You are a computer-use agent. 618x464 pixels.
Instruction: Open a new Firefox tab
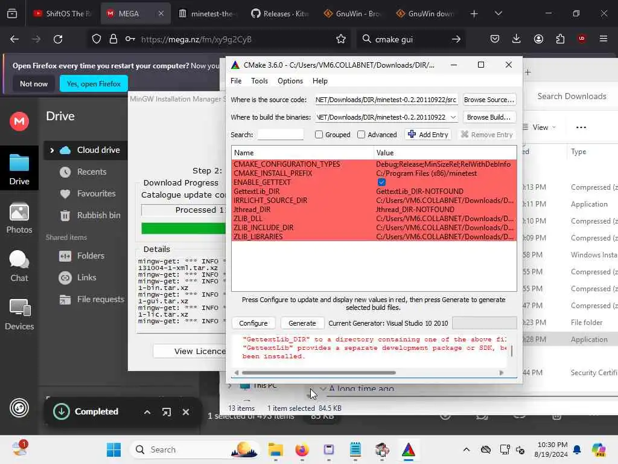(474, 14)
